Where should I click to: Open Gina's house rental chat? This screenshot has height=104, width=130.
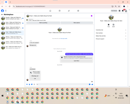pyautogui.click(x=12, y=47)
